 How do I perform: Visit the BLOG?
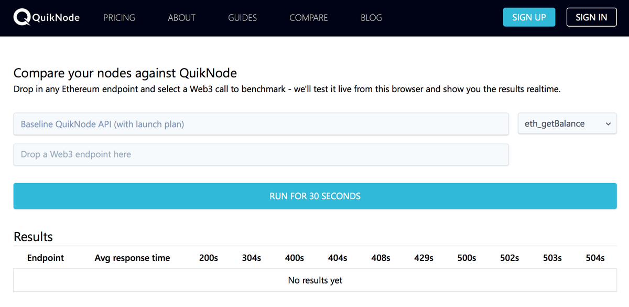point(371,17)
